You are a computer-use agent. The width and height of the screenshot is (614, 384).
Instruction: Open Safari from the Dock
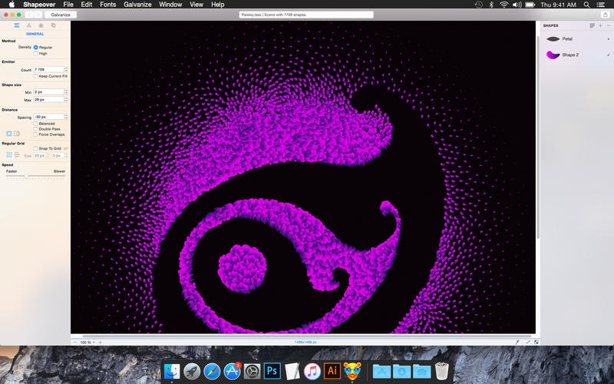pos(212,371)
